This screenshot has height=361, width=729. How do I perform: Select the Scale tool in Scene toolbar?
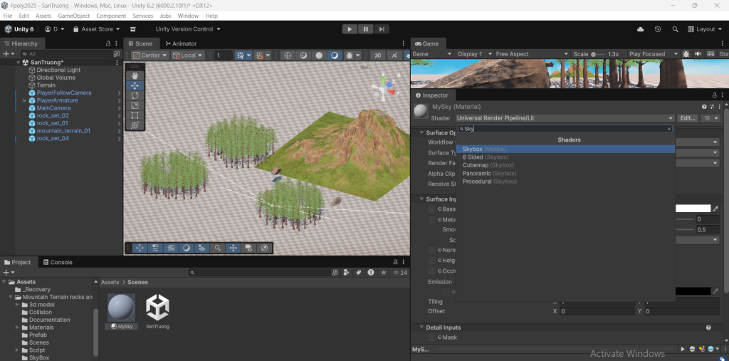point(135,105)
